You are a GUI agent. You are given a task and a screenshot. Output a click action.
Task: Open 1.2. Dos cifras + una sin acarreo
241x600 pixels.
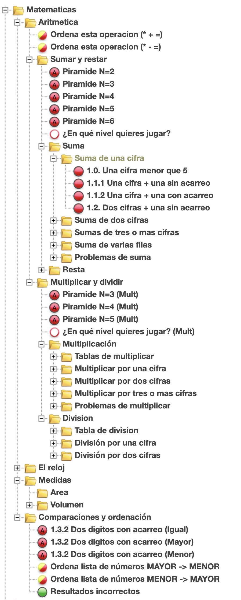[148, 208]
